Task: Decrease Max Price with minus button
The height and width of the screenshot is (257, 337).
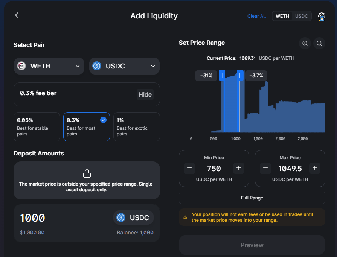Action: (265, 168)
